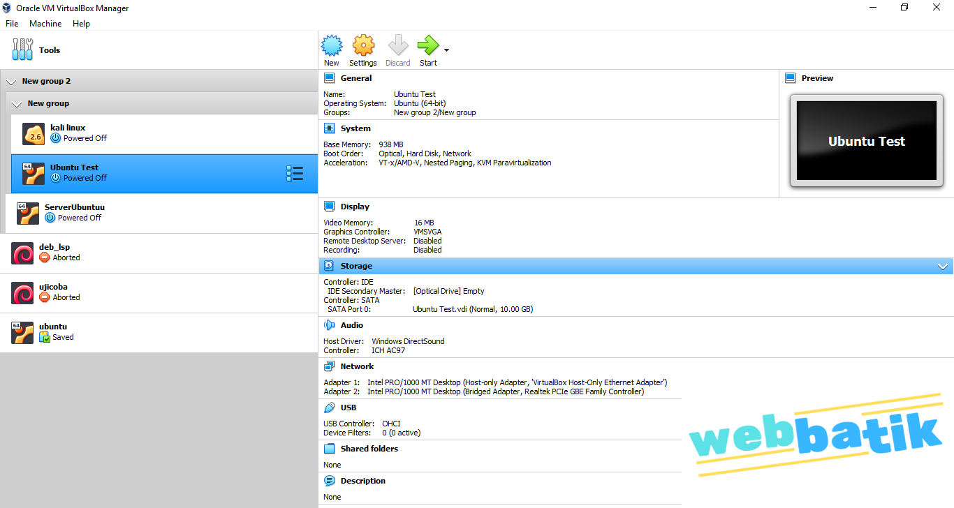The height and width of the screenshot is (508, 954).
Task: Click deb_lsp Aborted status icon
Action: click(x=45, y=257)
